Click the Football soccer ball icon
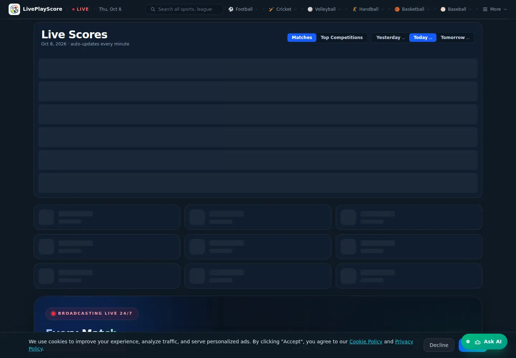 pos(231,9)
